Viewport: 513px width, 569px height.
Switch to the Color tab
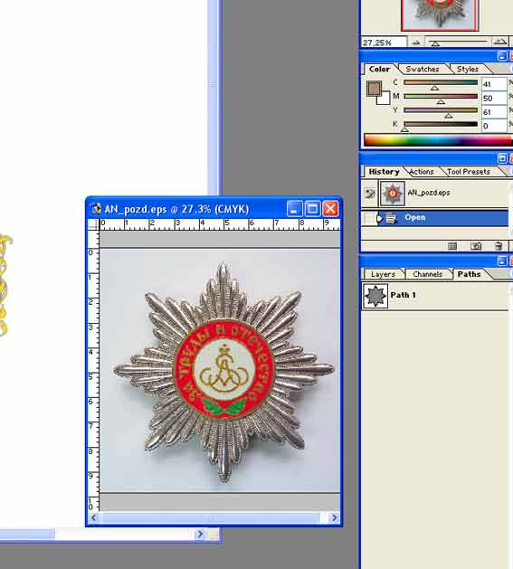(x=379, y=69)
